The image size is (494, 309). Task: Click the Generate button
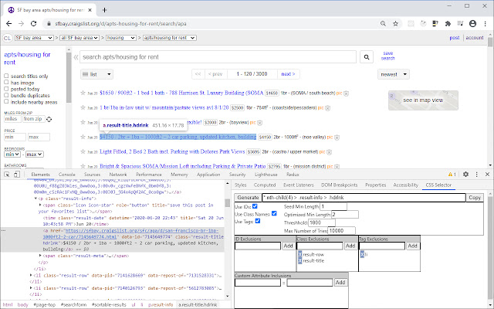(x=248, y=198)
